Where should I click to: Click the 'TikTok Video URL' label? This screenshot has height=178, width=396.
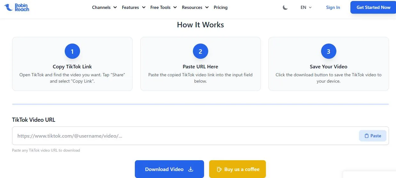(x=33, y=120)
